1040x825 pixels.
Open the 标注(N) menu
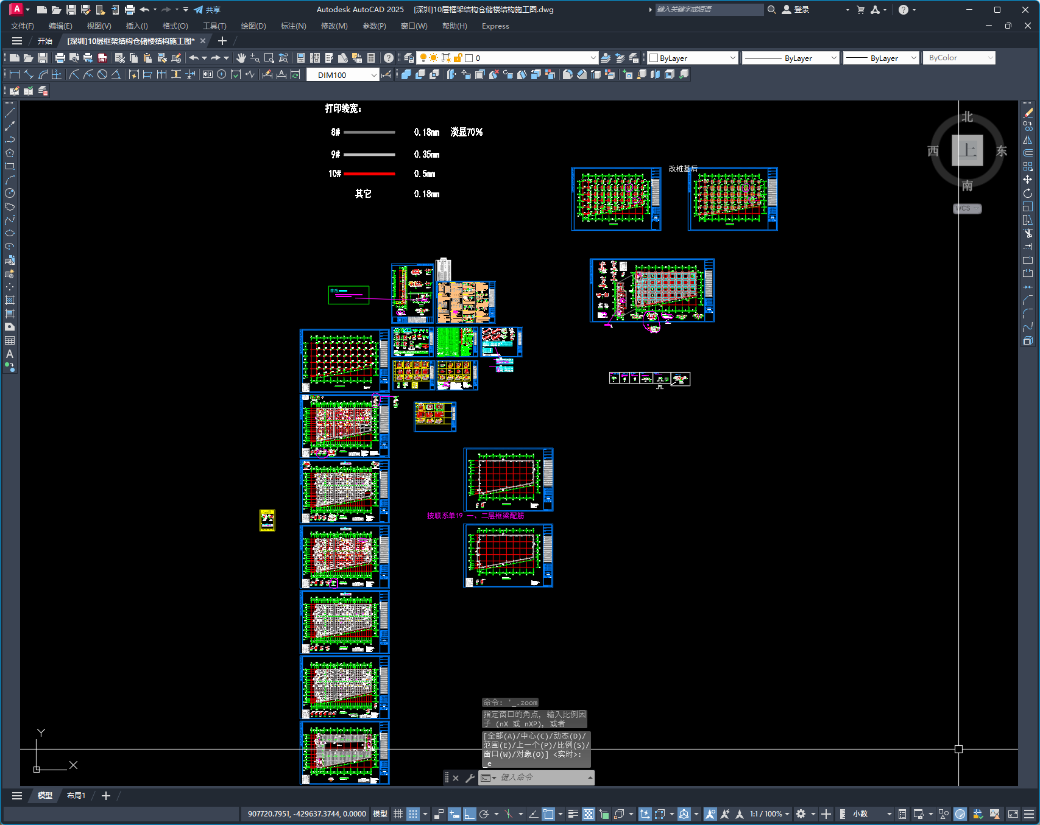pos(294,26)
